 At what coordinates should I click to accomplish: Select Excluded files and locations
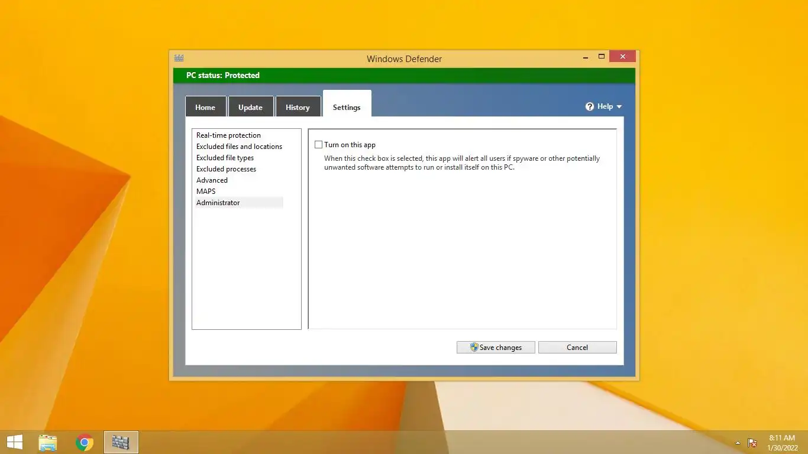coord(240,147)
